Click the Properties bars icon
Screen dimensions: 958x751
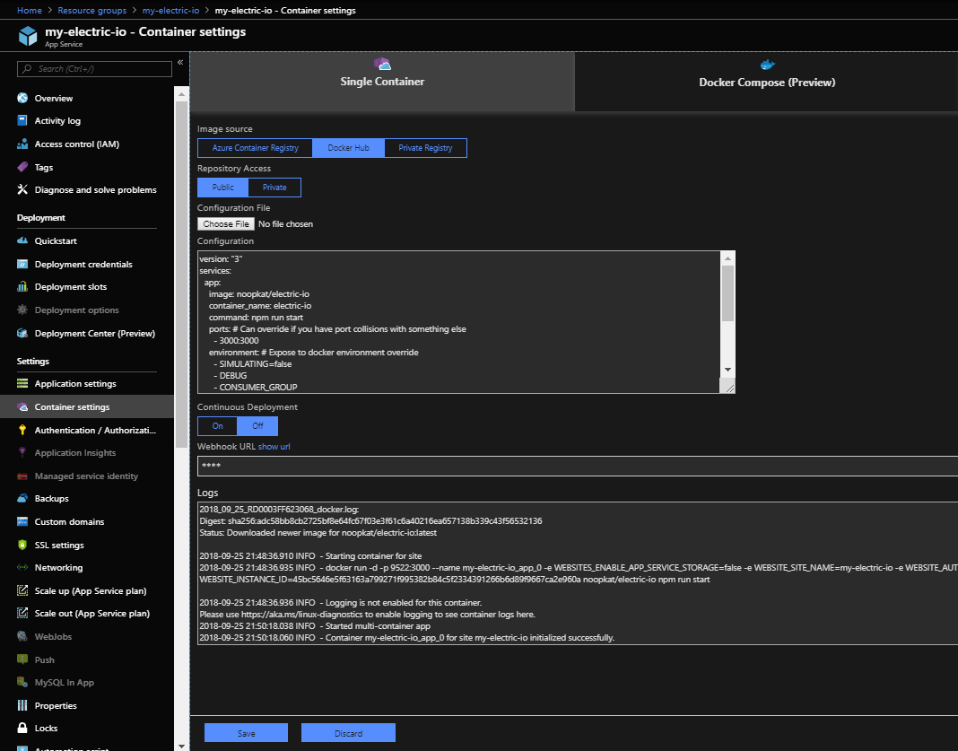[x=22, y=705]
